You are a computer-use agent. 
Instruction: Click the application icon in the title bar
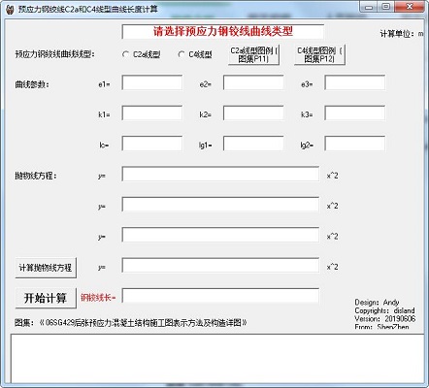point(11,9)
